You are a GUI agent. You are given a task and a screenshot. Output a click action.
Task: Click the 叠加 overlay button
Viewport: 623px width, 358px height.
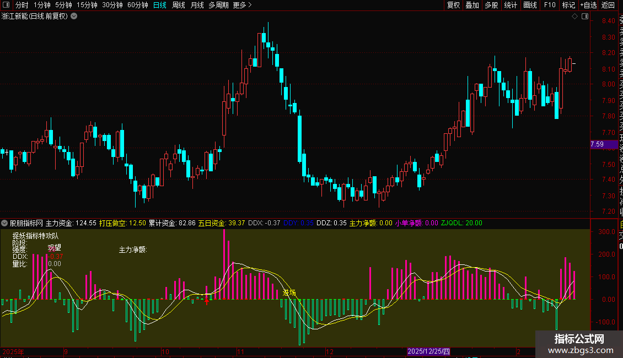[x=472, y=5]
